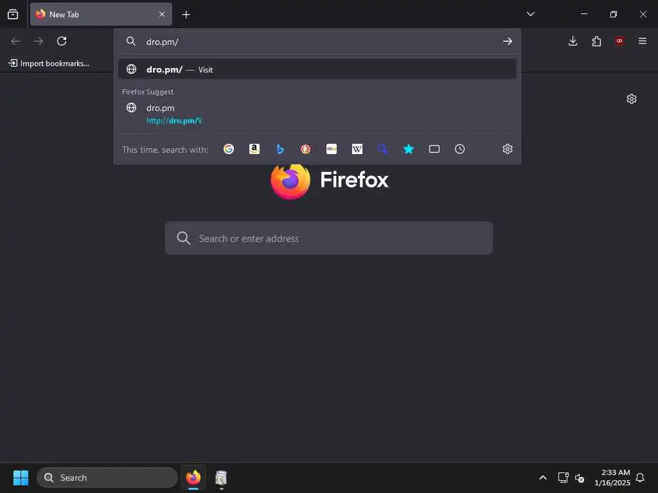Click Firefox icon in taskbar
This screenshot has height=493, width=658.
click(193, 478)
